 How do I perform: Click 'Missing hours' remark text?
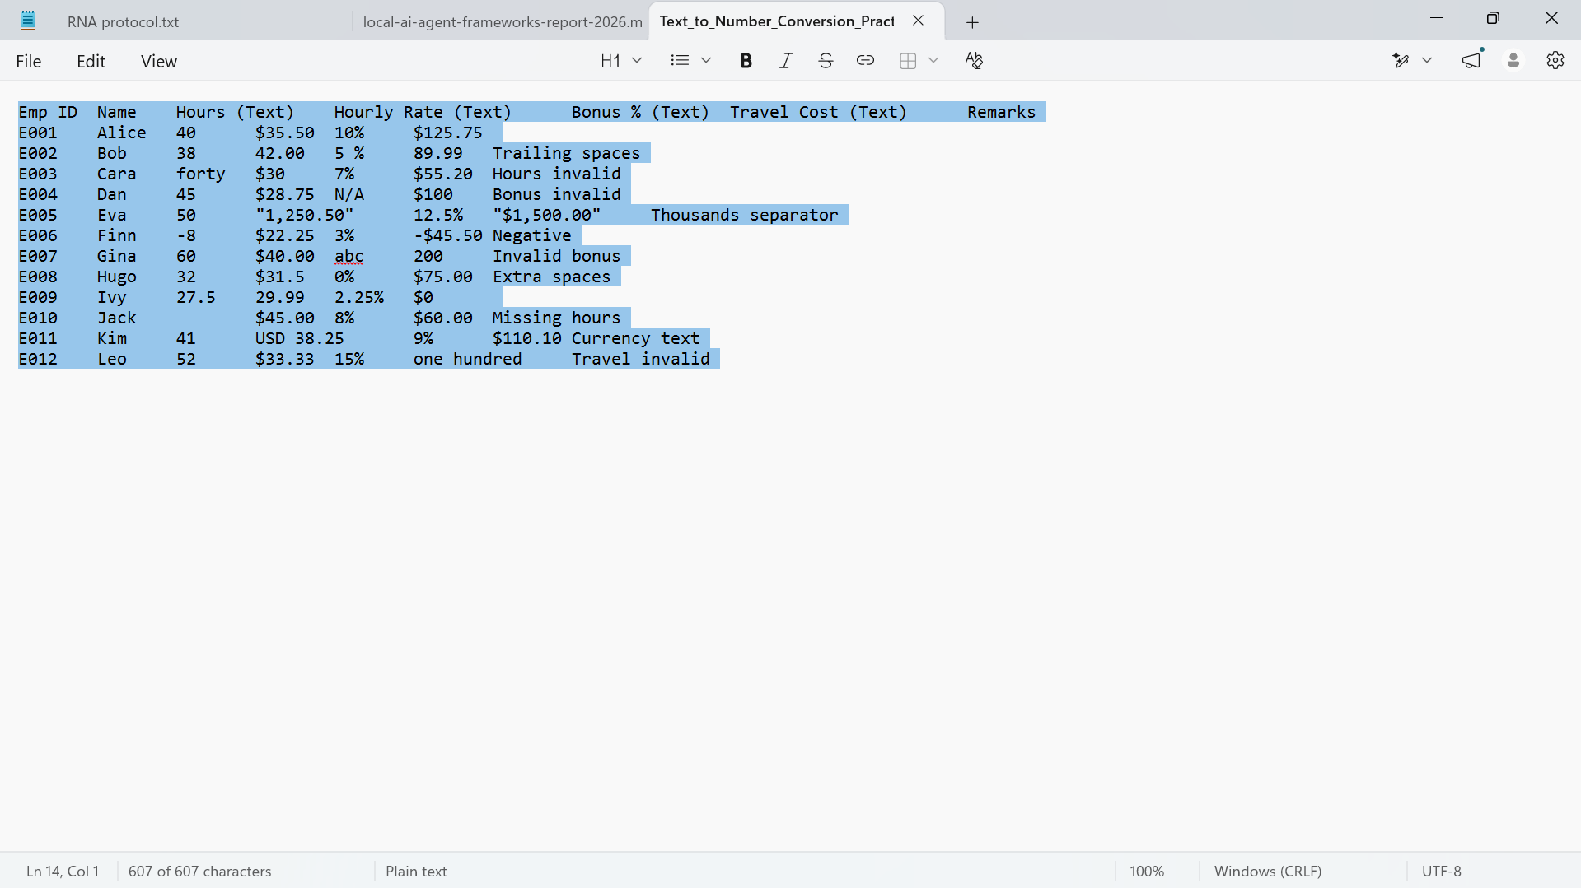pos(556,318)
